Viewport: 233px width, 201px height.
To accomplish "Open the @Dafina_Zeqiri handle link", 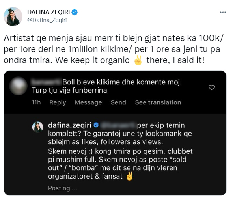I will tap(47, 20).
